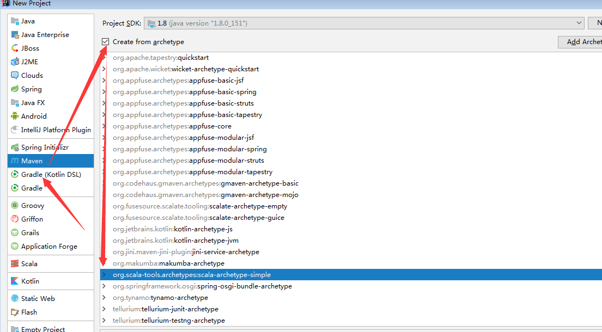Select the J2ME icon
602x332 pixels.
click(x=15, y=62)
